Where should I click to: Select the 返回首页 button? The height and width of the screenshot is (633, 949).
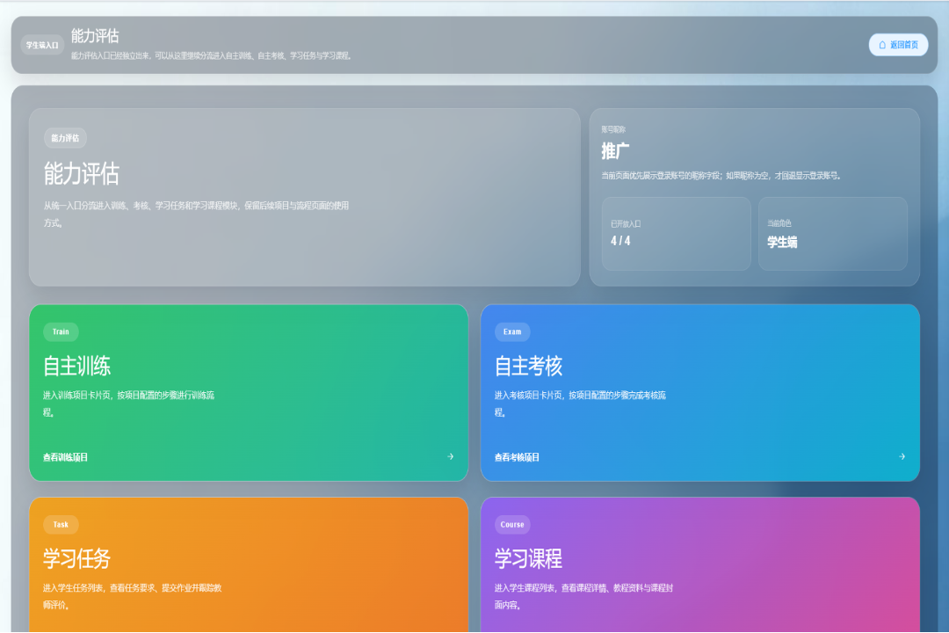[898, 45]
